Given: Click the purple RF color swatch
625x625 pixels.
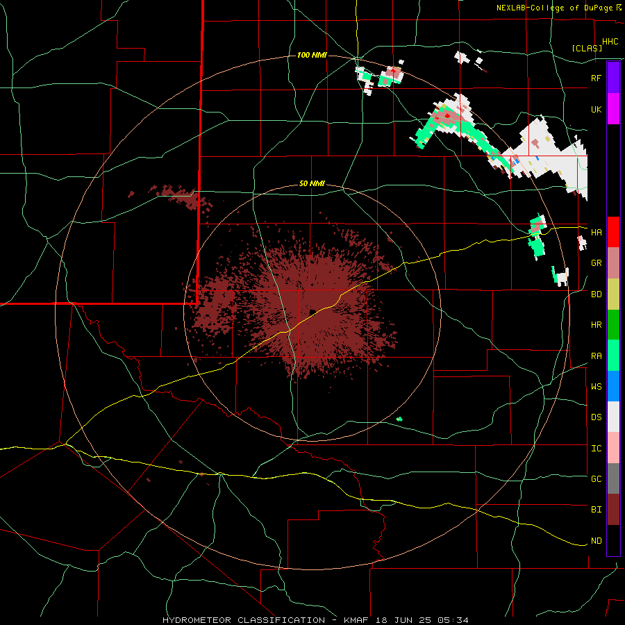Looking at the screenshot, I should (613, 78).
